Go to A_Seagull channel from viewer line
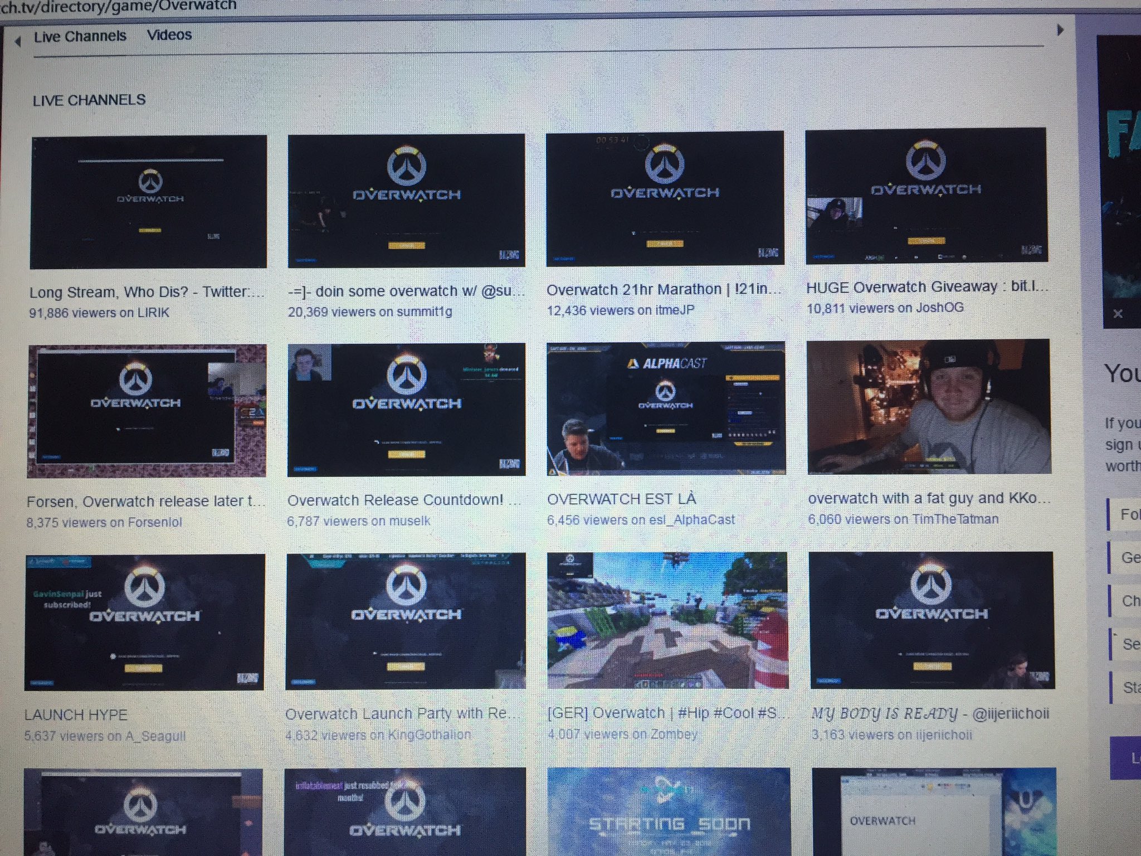 click(x=105, y=736)
